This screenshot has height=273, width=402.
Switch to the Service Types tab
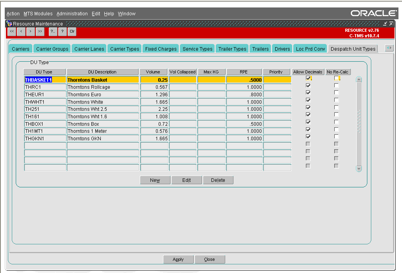(197, 49)
